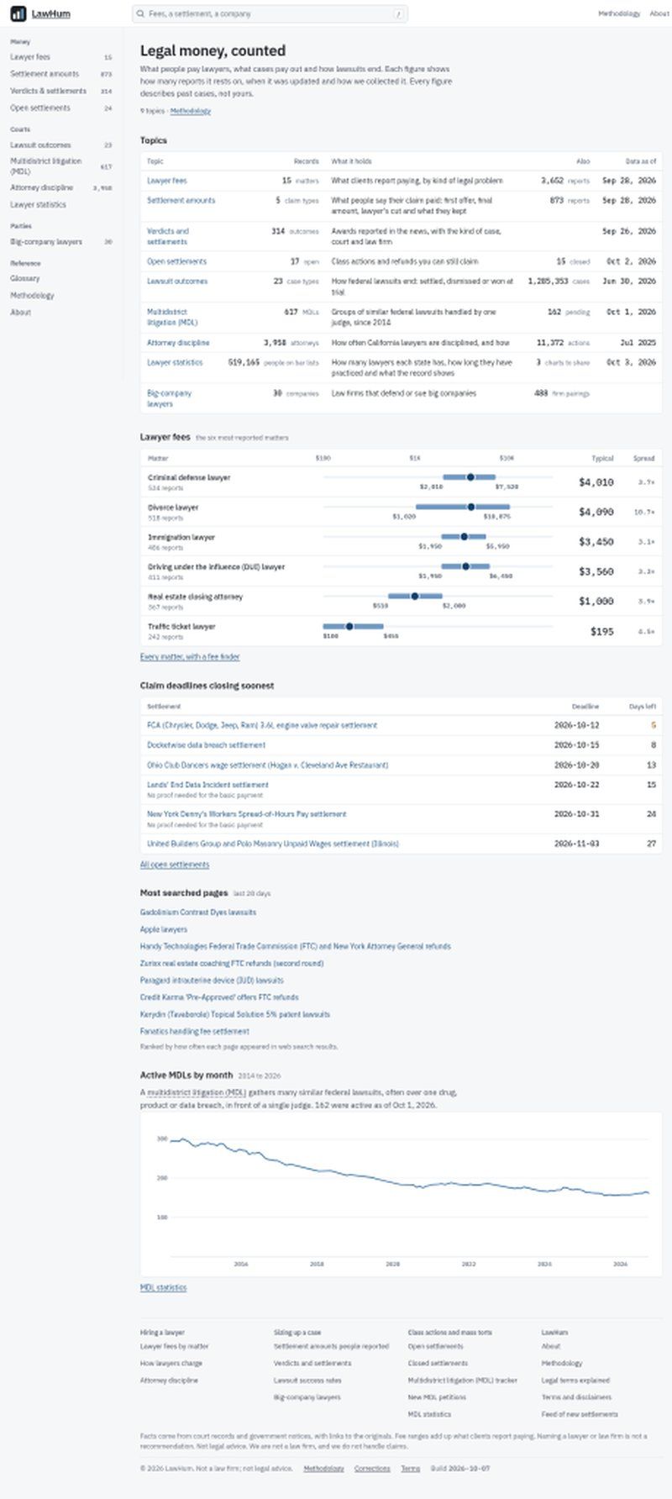
Task: Select Lawyer fees in the sidebar
Action: tap(30, 57)
